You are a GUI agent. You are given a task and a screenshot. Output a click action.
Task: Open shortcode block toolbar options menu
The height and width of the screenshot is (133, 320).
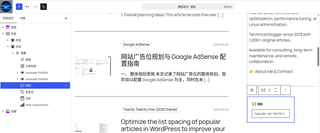[286, 90]
